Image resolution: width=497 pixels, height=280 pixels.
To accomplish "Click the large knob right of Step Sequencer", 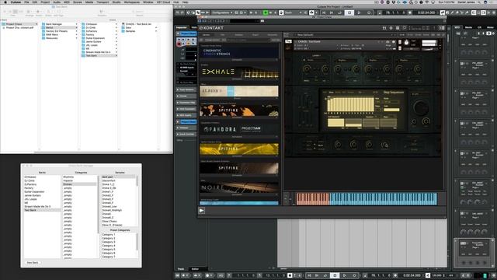I will coord(421,107).
